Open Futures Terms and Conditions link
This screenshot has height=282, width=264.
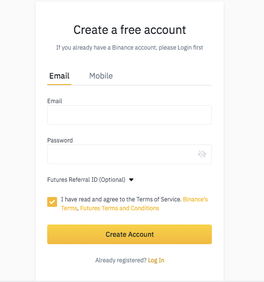tap(119, 208)
